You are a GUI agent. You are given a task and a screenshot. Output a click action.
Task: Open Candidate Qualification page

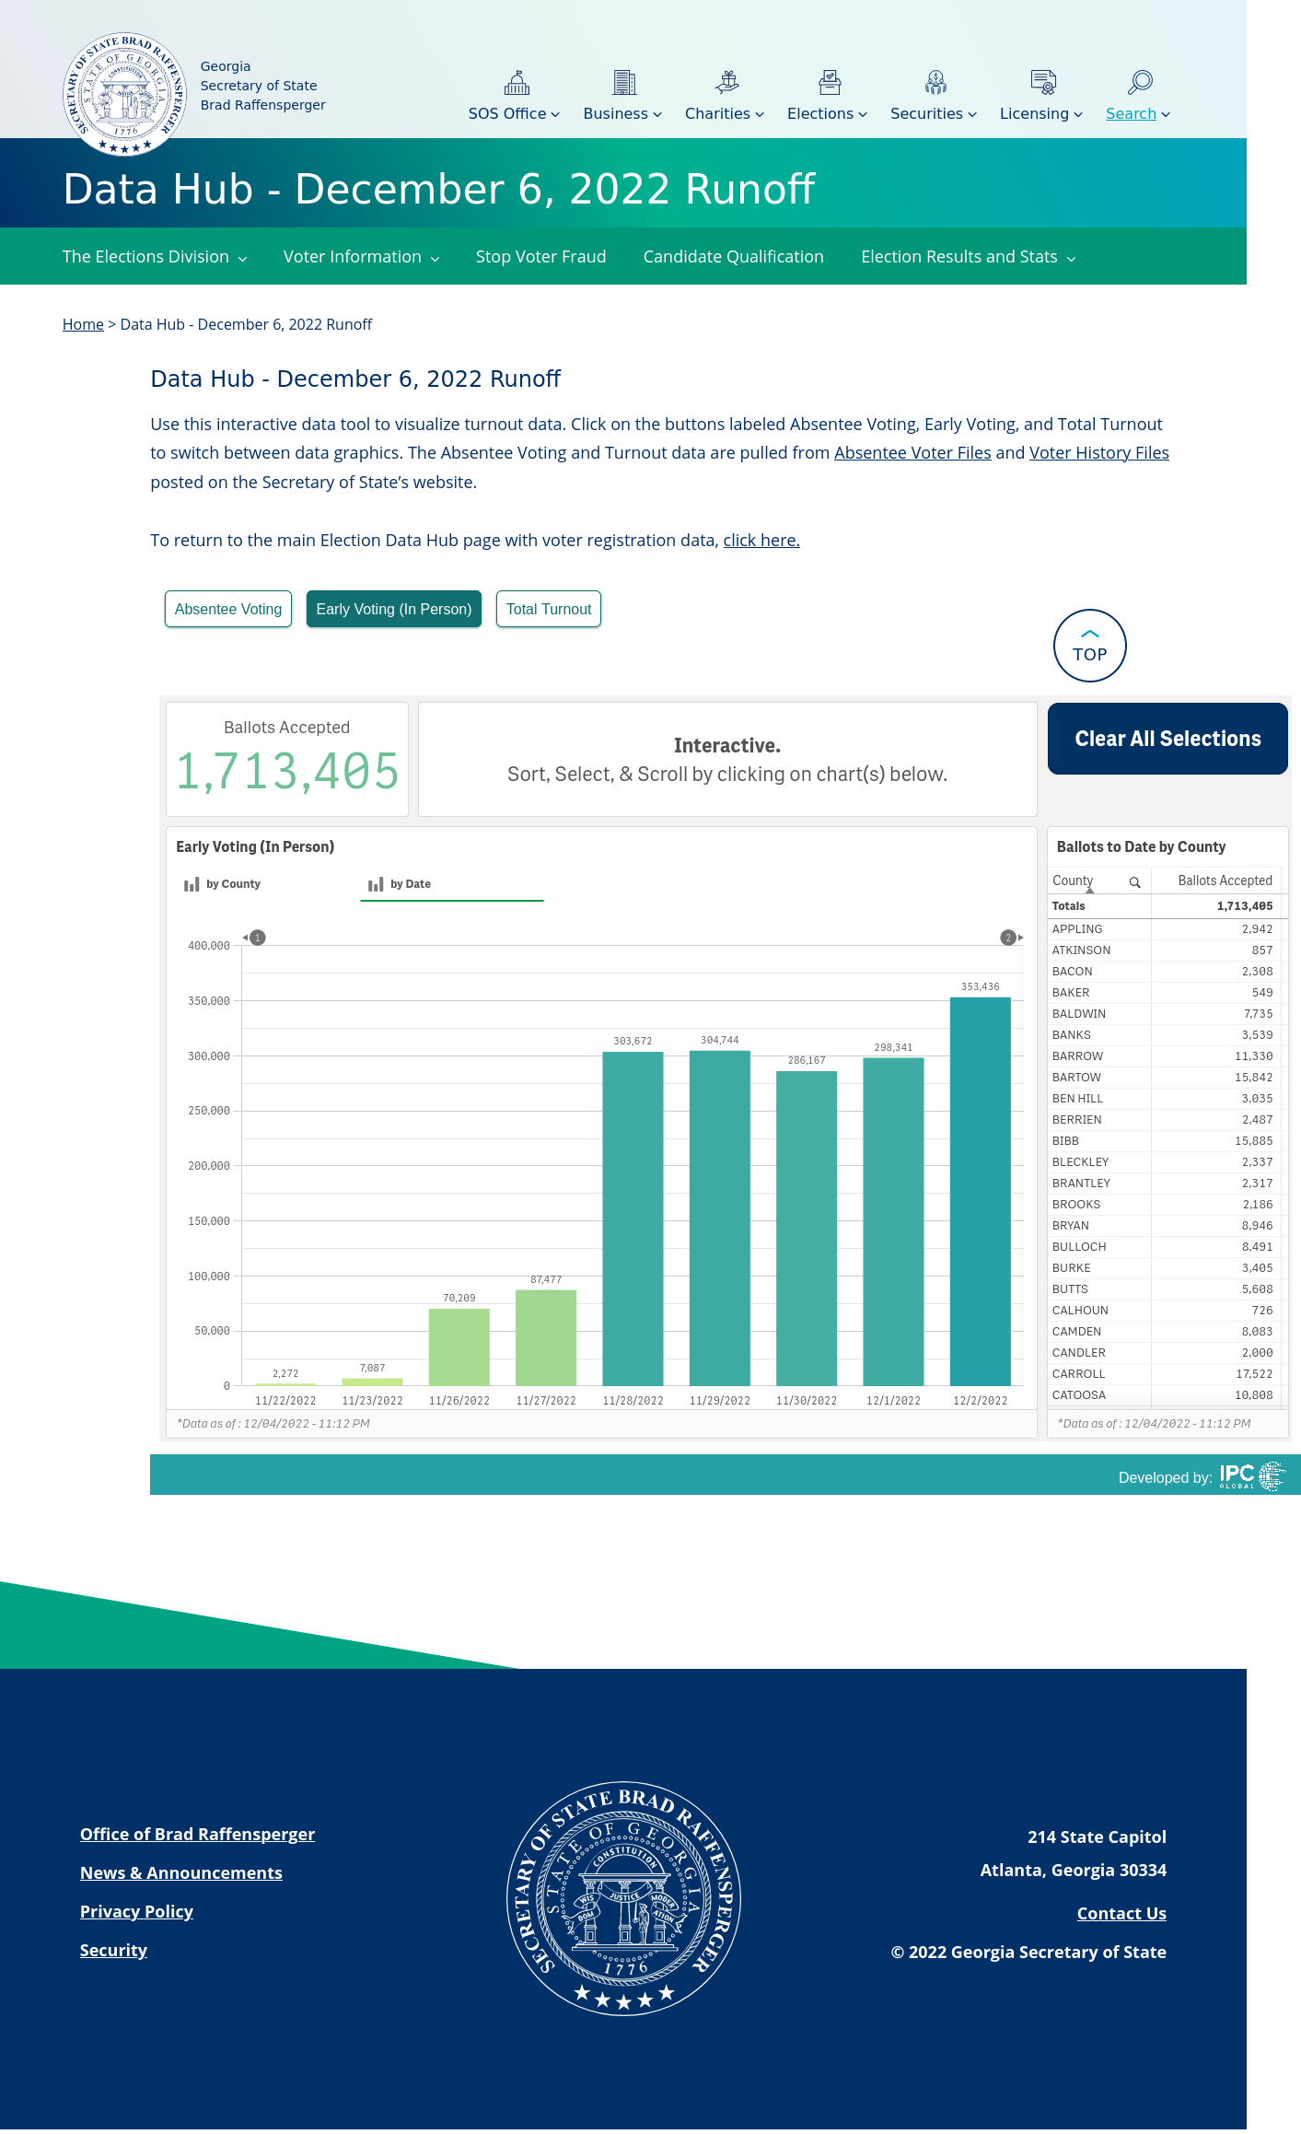tap(733, 257)
